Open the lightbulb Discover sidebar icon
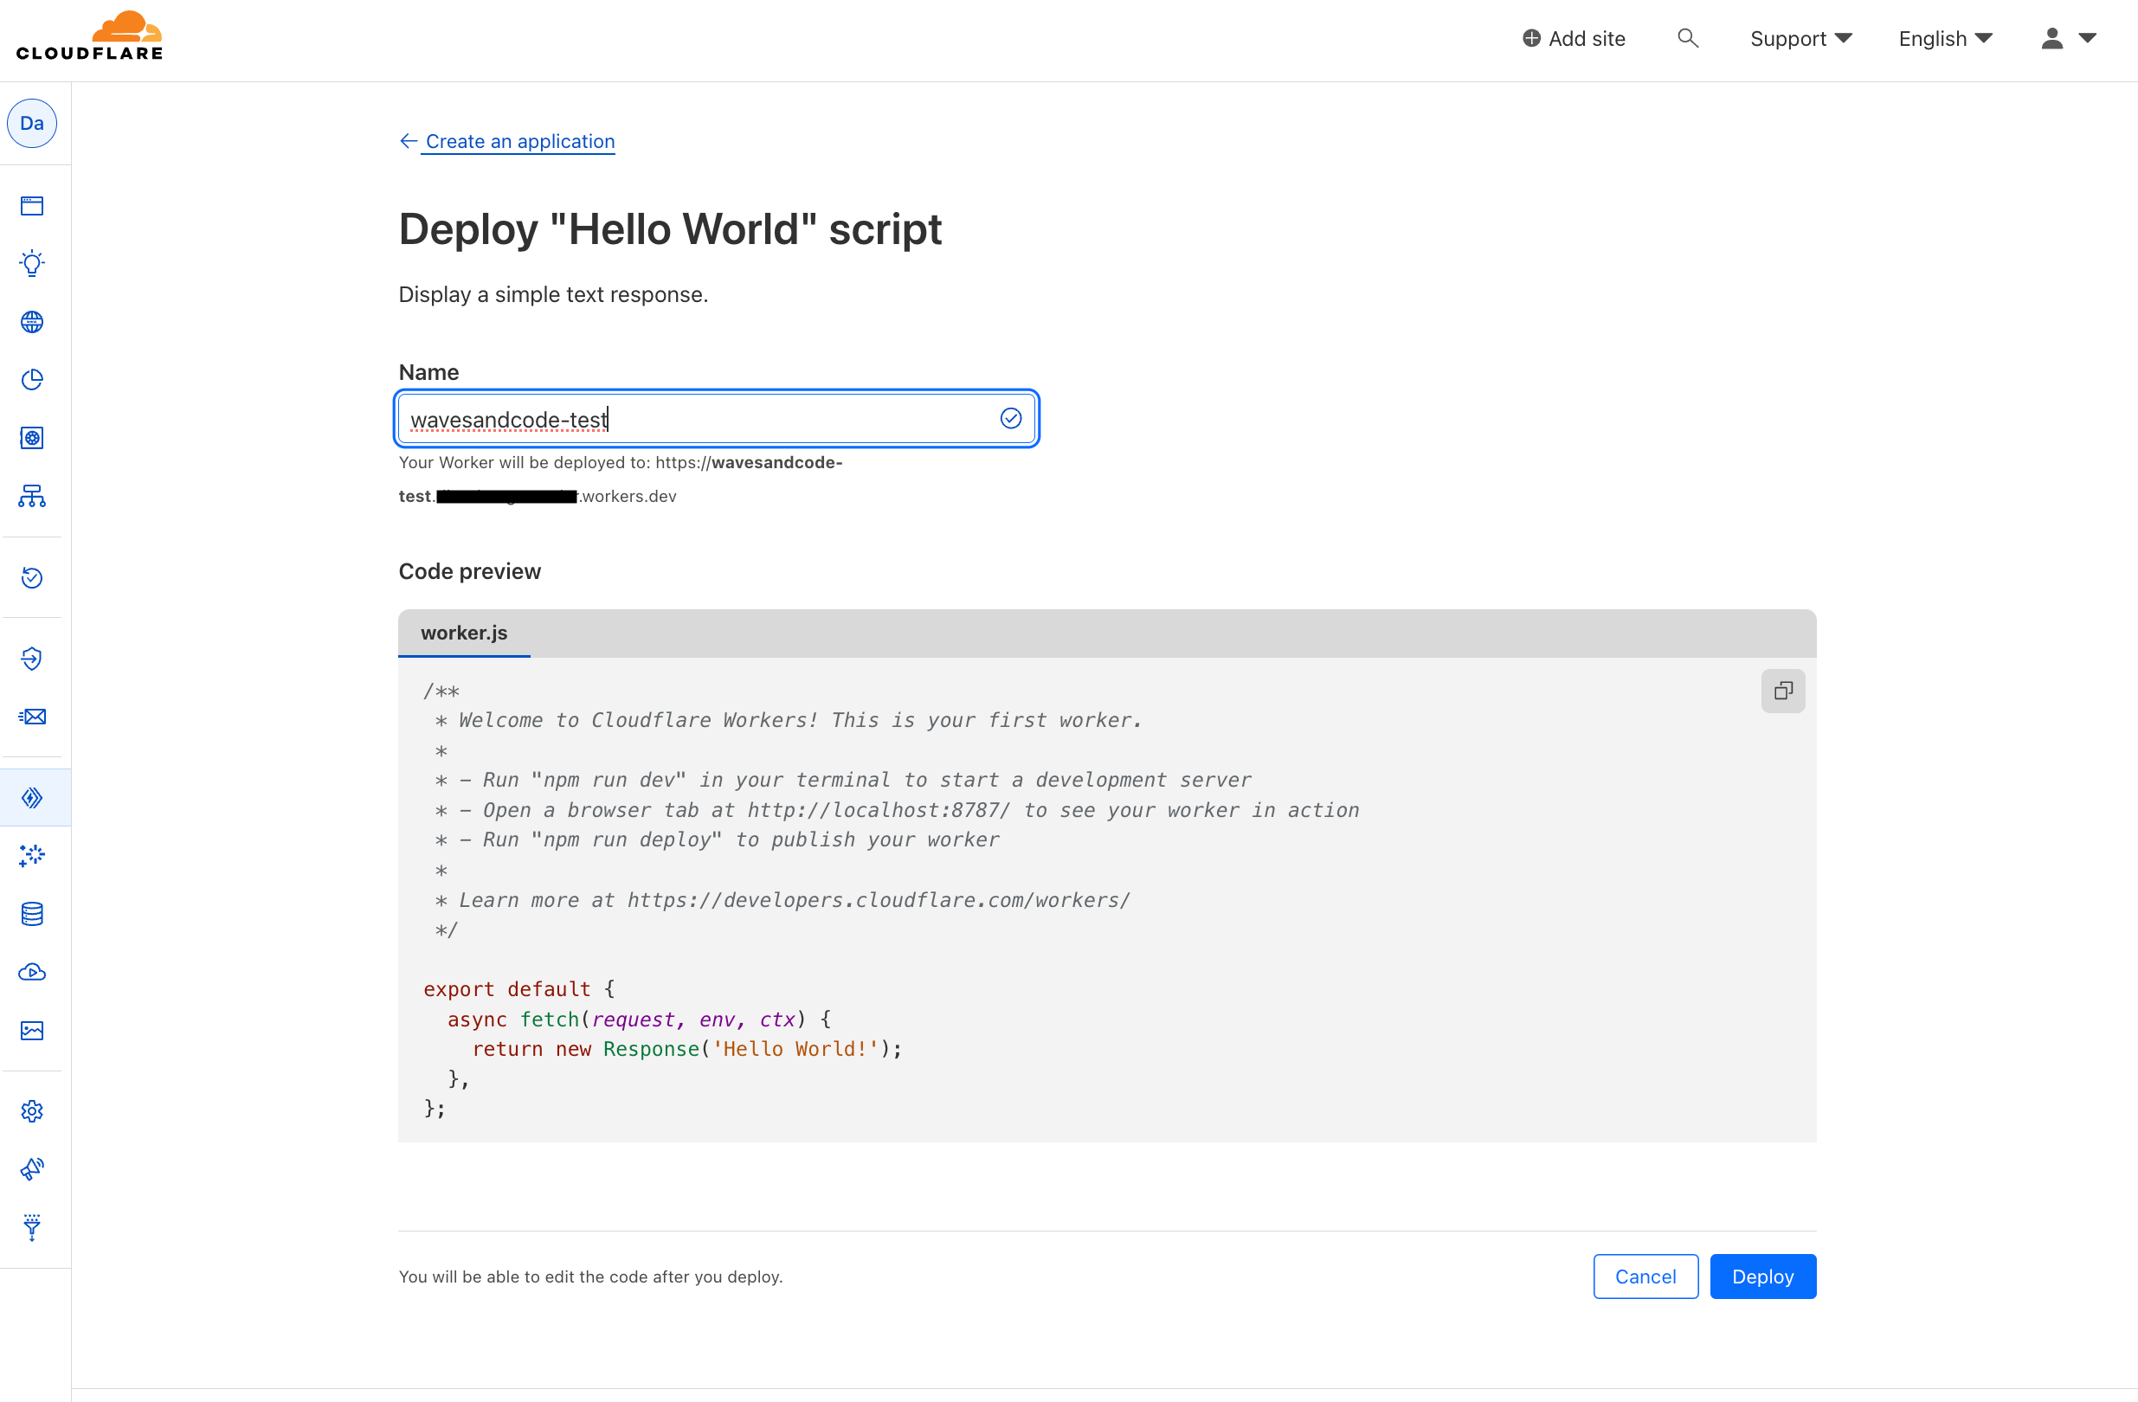The height and width of the screenshot is (1402, 2138). click(32, 263)
